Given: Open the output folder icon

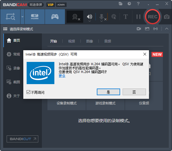Looking at the screenshot, I should click(120, 4).
